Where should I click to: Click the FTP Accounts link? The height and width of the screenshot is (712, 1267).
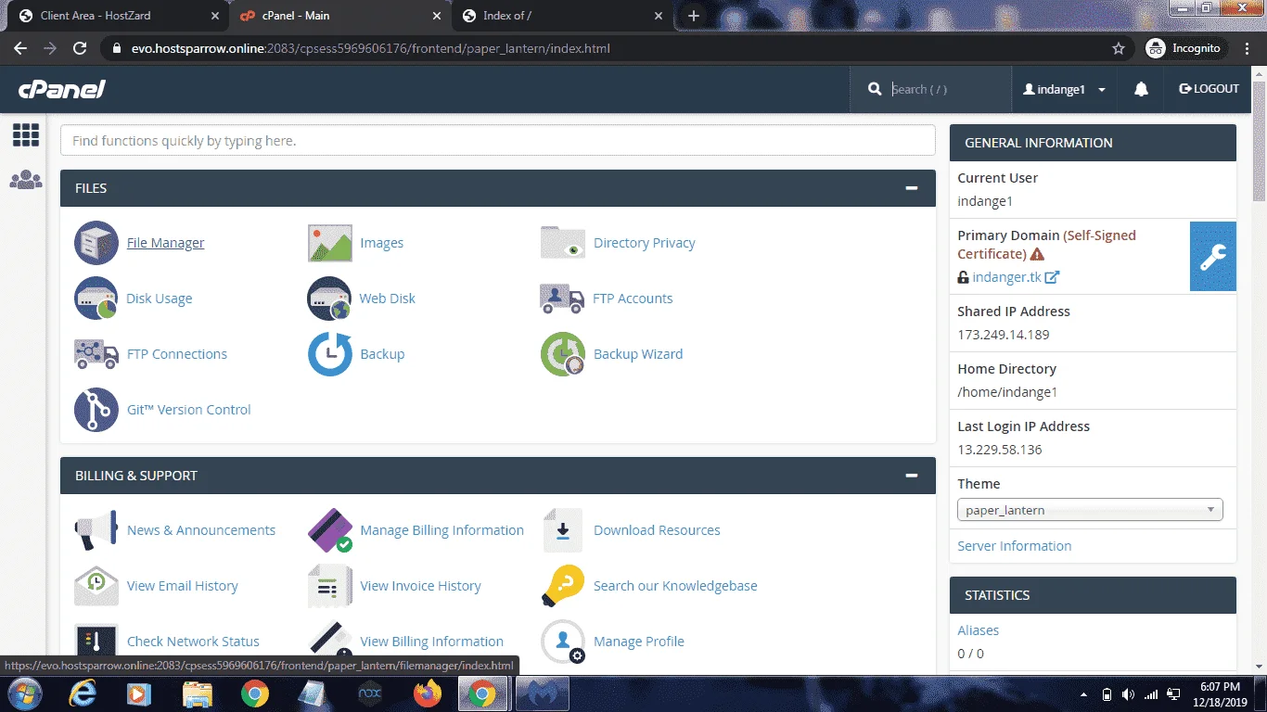point(633,299)
